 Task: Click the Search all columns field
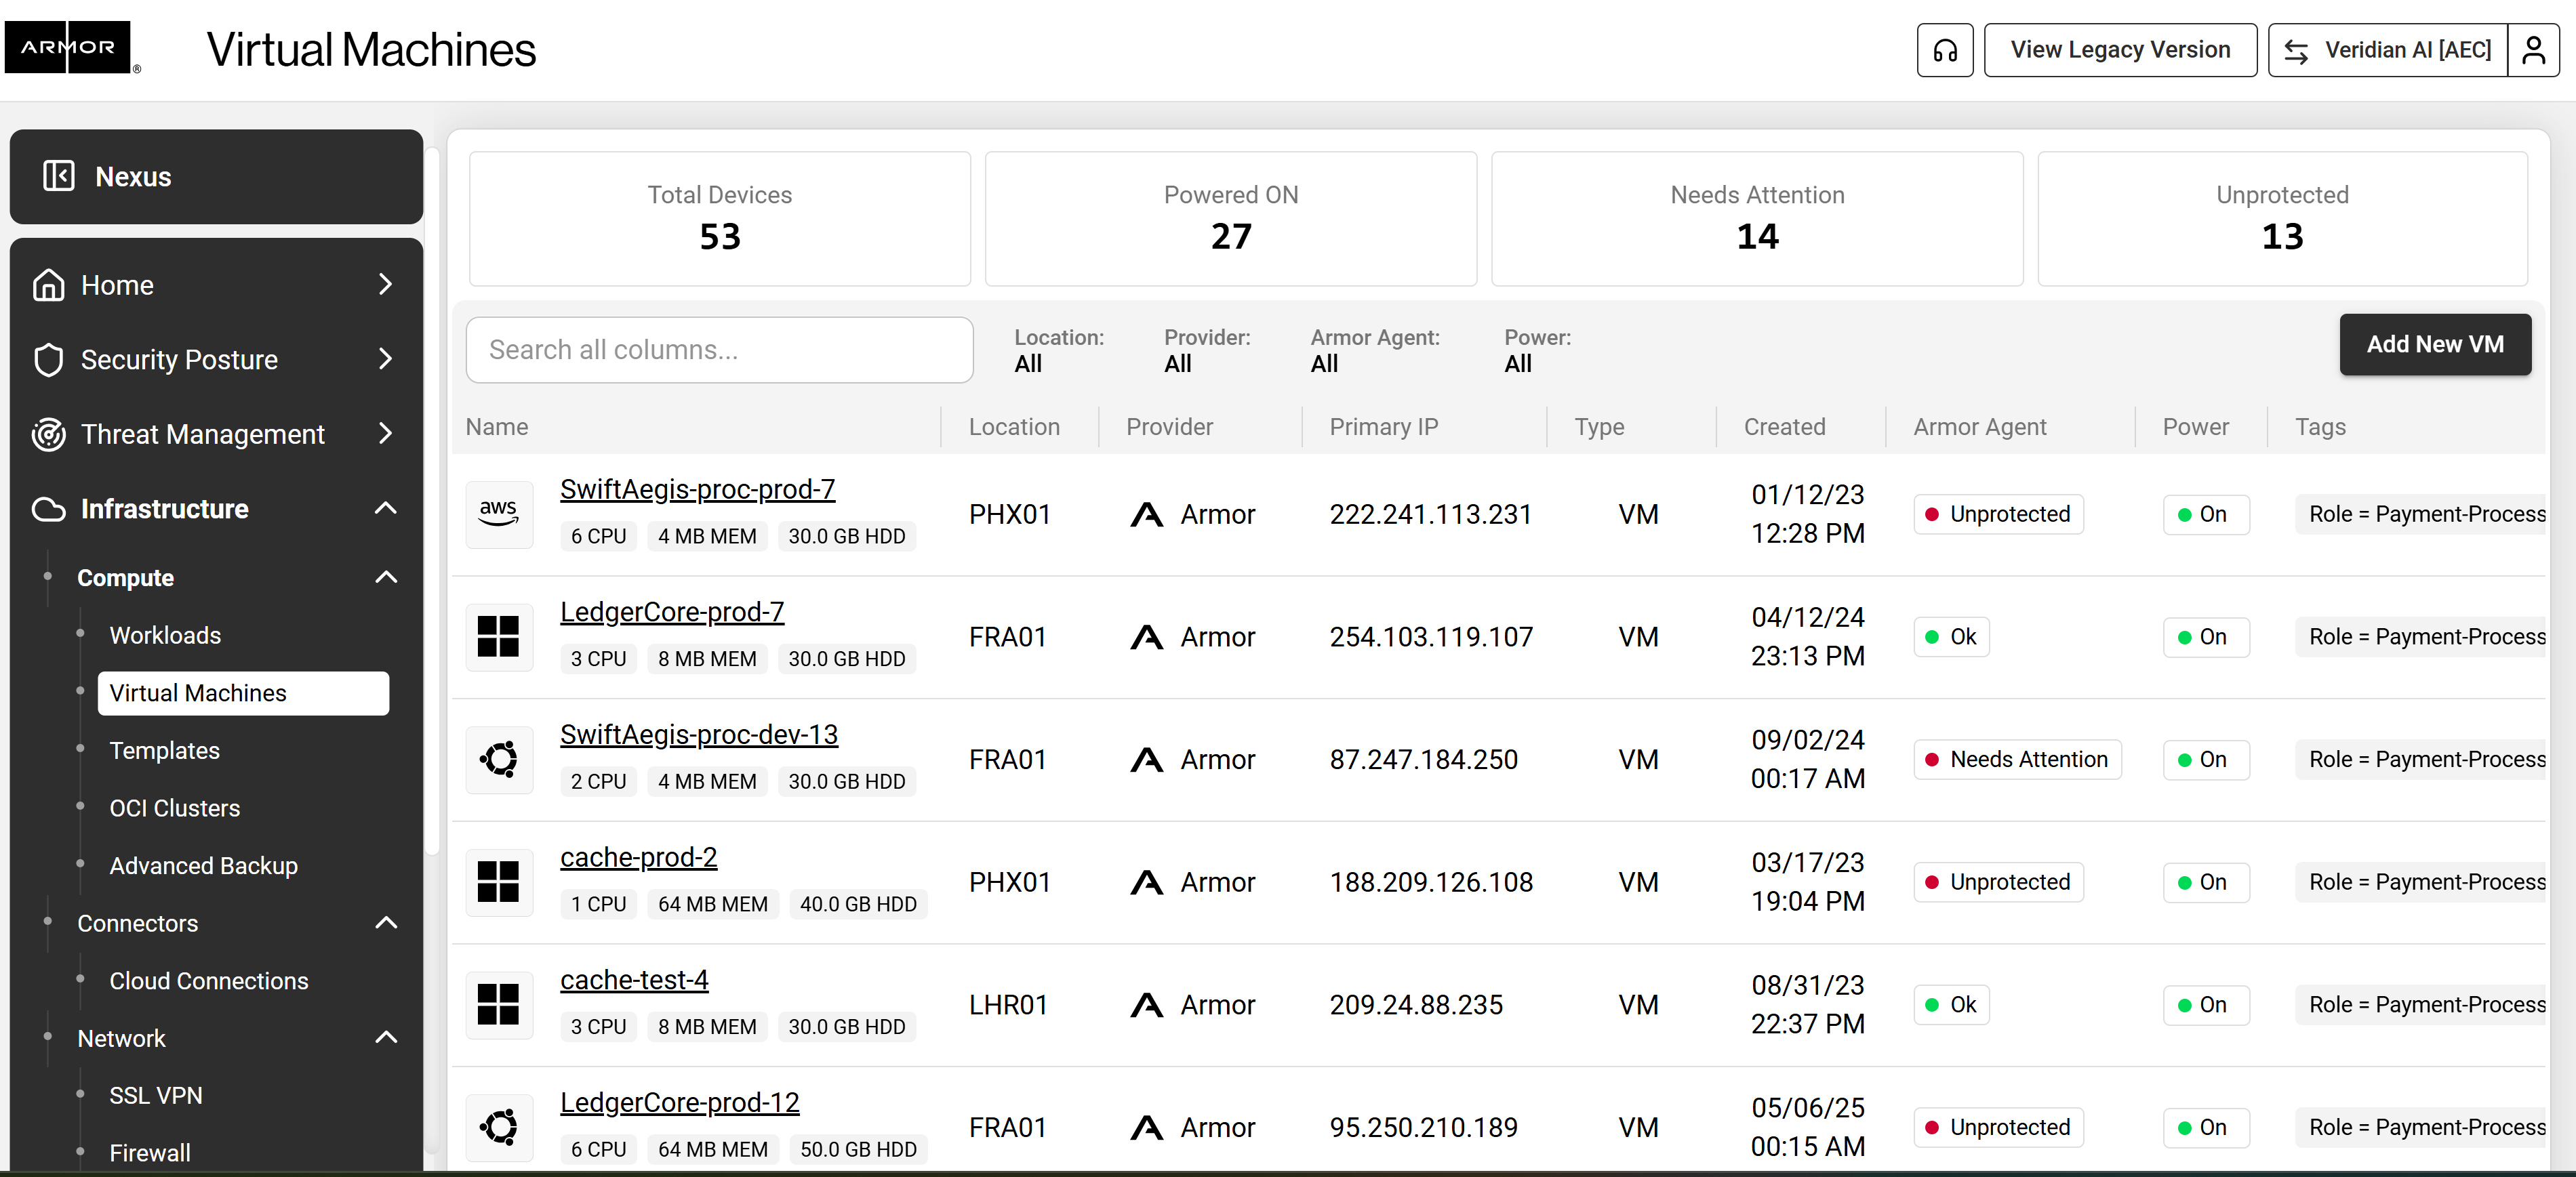pyautogui.click(x=719, y=350)
